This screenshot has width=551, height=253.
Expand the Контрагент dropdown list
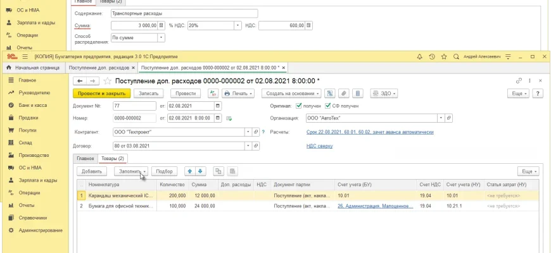(x=248, y=132)
